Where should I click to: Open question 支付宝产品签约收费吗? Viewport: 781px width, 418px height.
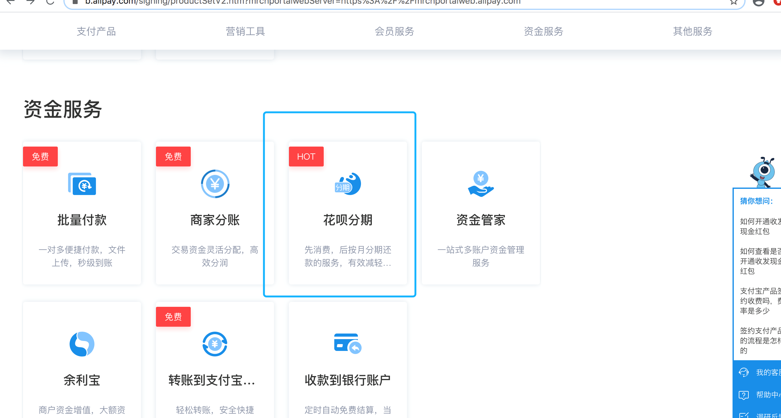(x=760, y=301)
